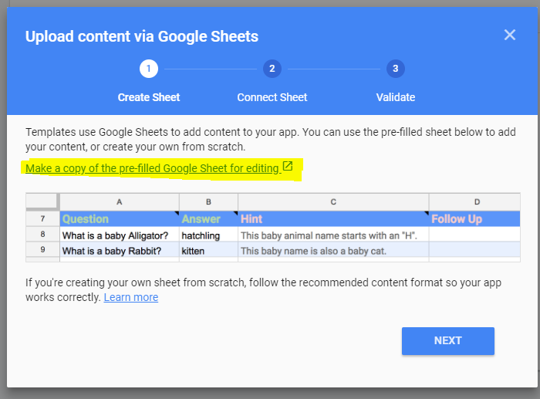Click the Answer header cell
Viewport: 540px width, 399px height.
[209, 219]
